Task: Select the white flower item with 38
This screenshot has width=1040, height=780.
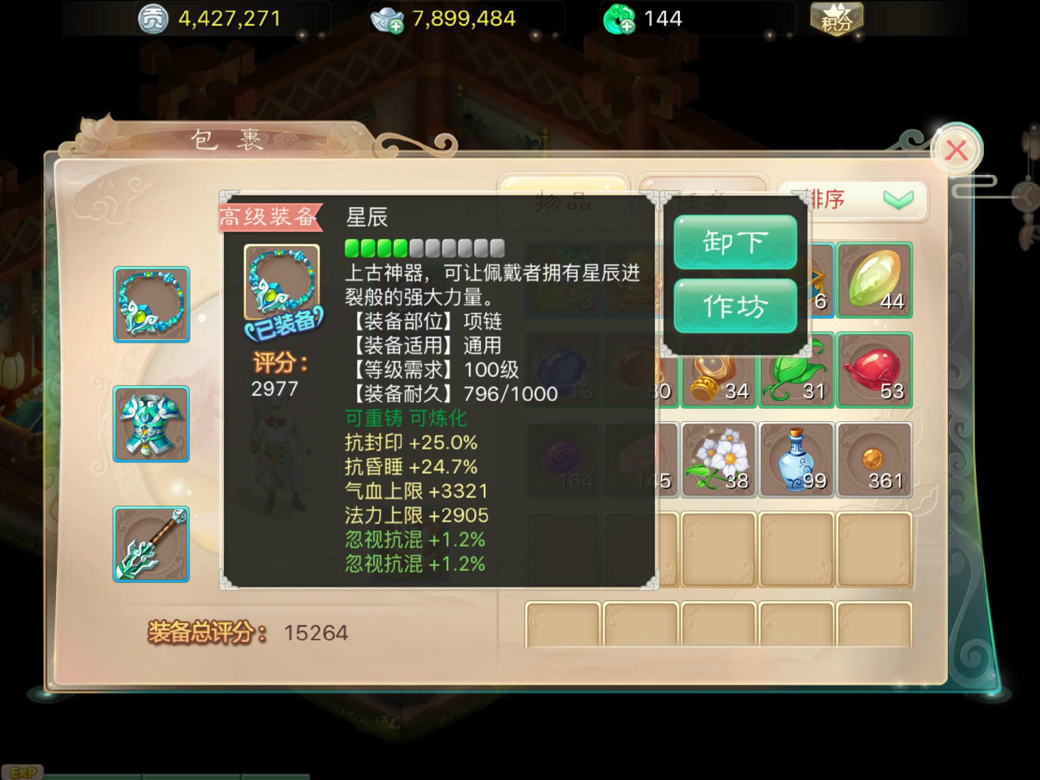Action: point(719,460)
